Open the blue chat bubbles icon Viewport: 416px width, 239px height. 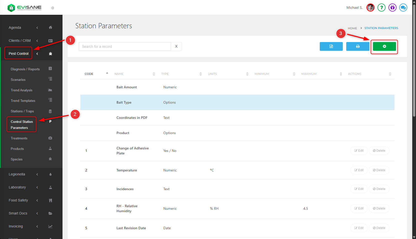coord(403,8)
